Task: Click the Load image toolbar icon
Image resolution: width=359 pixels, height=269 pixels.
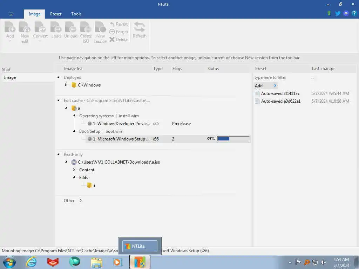Action: click(56, 27)
